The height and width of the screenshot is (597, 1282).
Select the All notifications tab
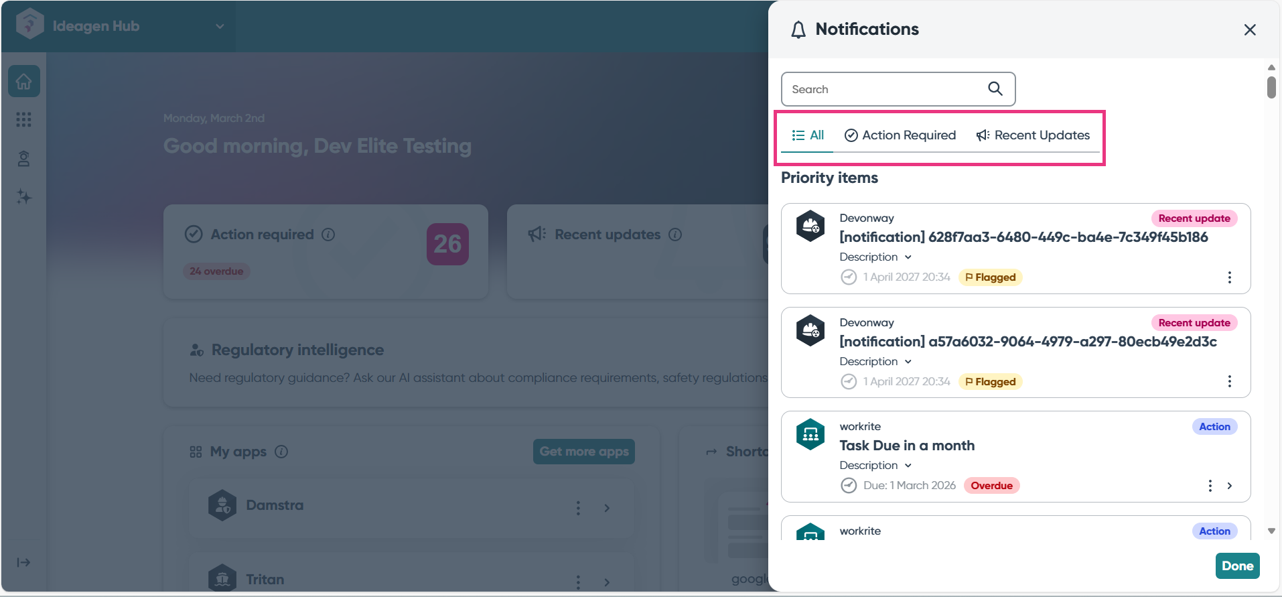[808, 135]
